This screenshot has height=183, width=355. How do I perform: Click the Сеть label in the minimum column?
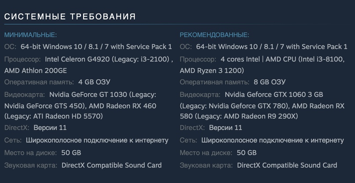pyautogui.click(x=12, y=140)
